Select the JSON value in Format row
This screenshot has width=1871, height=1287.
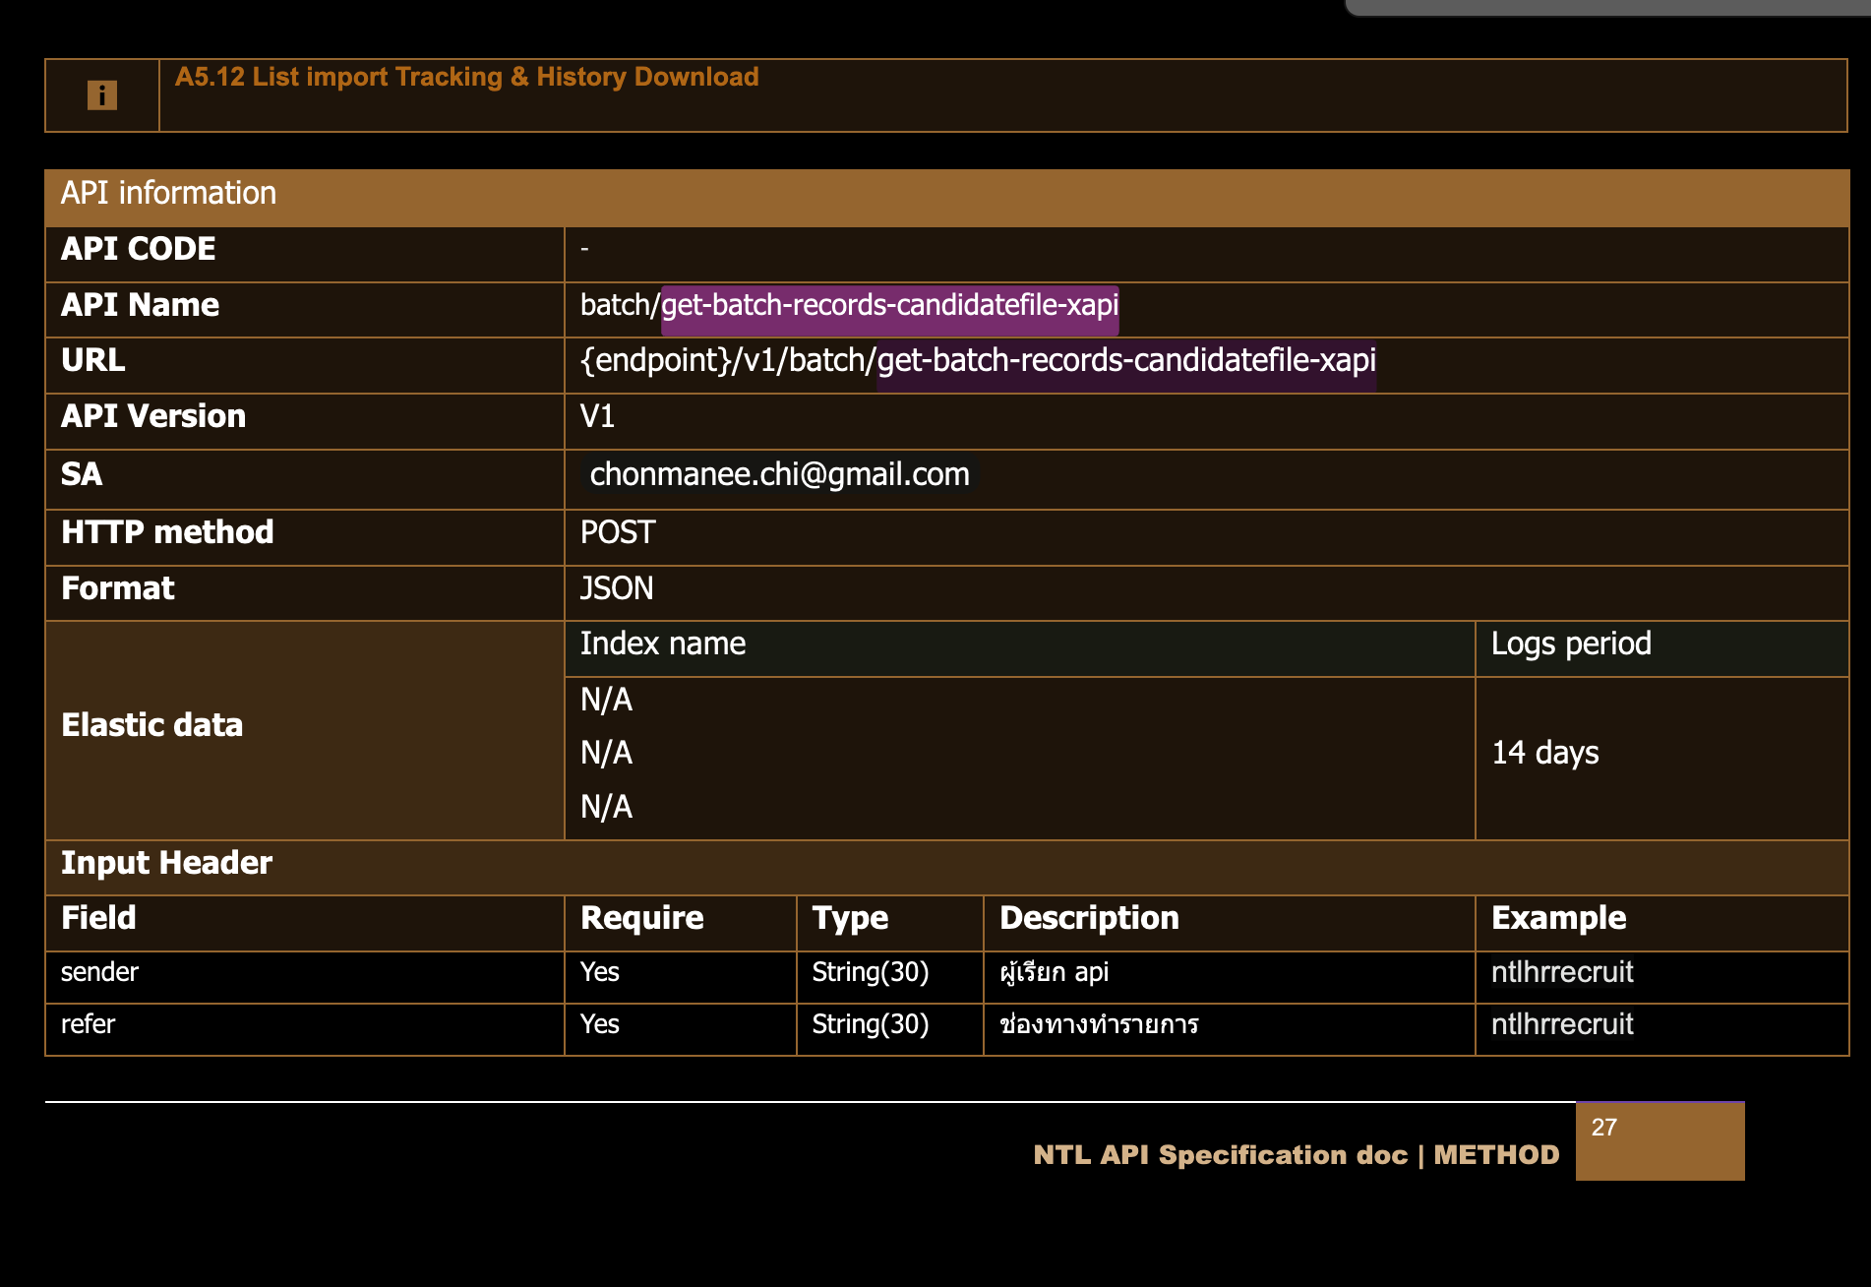tap(616, 589)
